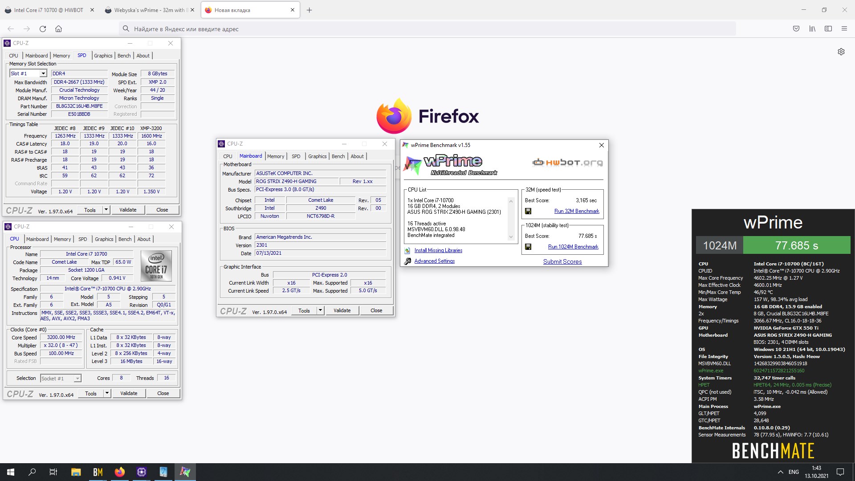
Task: Open the Slot #1 memory slot dropdown
Action: click(43, 73)
